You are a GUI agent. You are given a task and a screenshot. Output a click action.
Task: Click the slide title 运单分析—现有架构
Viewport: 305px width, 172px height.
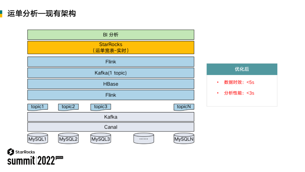pos(42,14)
